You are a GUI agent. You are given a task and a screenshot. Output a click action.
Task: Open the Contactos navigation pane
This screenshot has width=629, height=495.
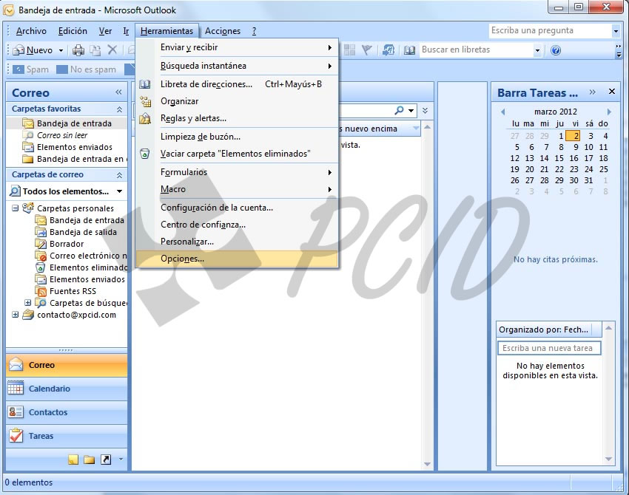pos(67,412)
